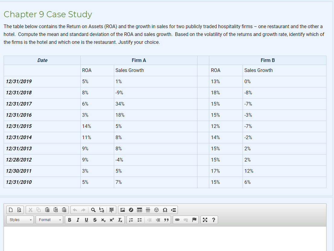Image resolution: width=334 pixels, height=251 pixels.
Task: Click the -8% sales growth cell
Action: click(x=284, y=93)
